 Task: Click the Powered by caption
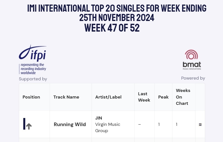coord(193,78)
